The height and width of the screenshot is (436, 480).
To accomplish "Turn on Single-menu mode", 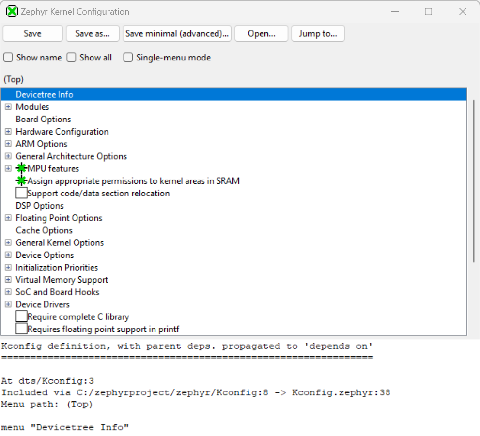I will (128, 58).
